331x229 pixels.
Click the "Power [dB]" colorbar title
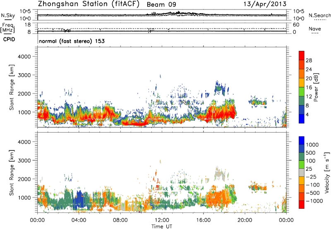(x=316, y=87)
